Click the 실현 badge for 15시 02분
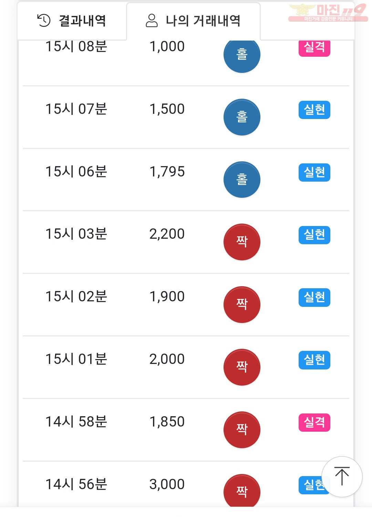 coord(314,298)
